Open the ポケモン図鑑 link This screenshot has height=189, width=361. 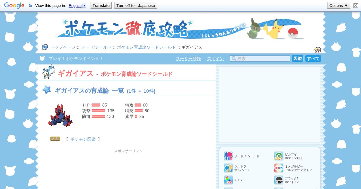83,139
